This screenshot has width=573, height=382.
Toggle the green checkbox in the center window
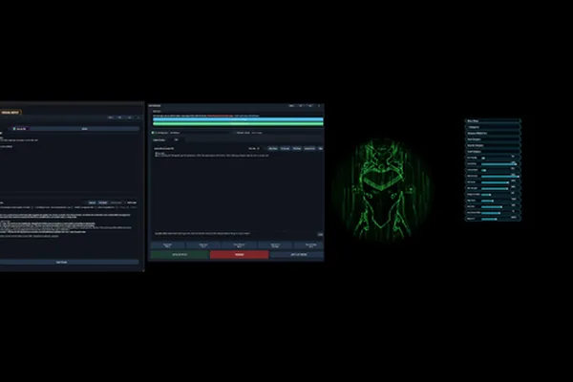coord(153,133)
